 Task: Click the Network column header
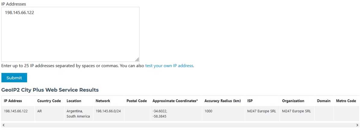103,101
